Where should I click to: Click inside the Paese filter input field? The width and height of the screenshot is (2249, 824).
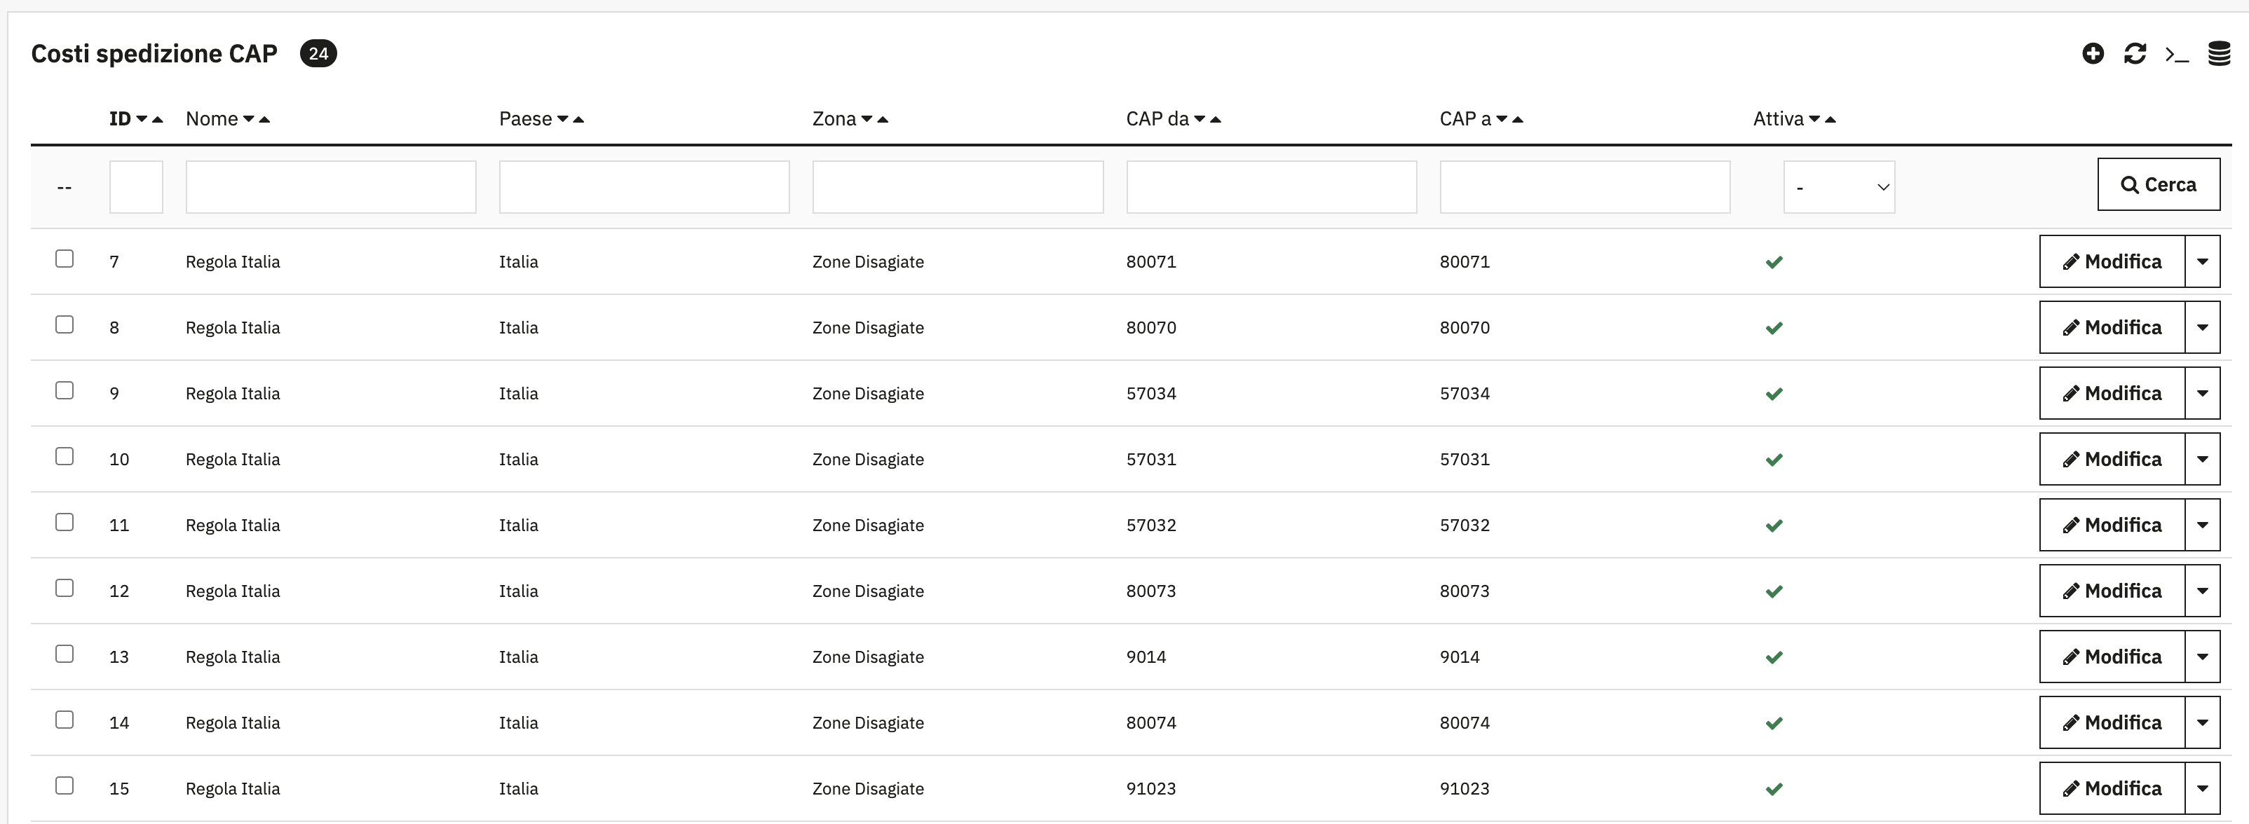[x=644, y=186]
